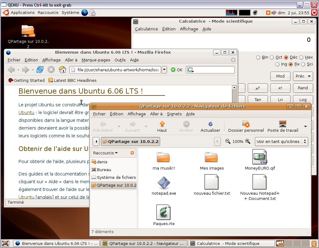Open Latest BBC Headlines bookmark
The width and height of the screenshot is (319, 248).
tap(72, 80)
